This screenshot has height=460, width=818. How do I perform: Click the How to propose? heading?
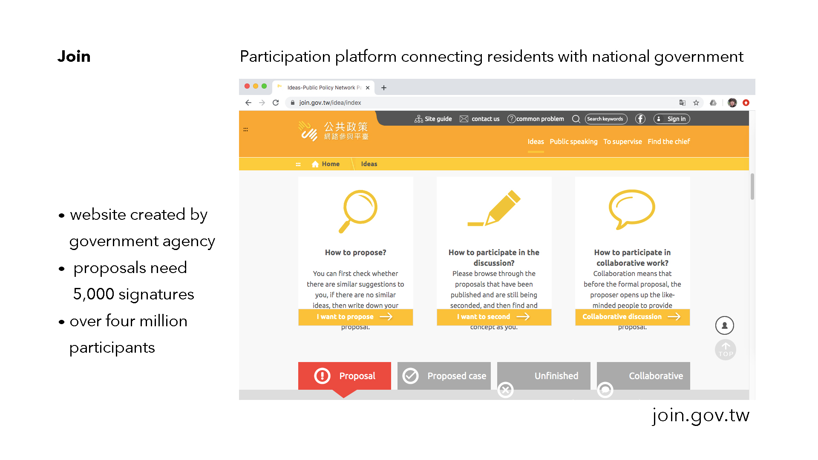pyautogui.click(x=355, y=253)
